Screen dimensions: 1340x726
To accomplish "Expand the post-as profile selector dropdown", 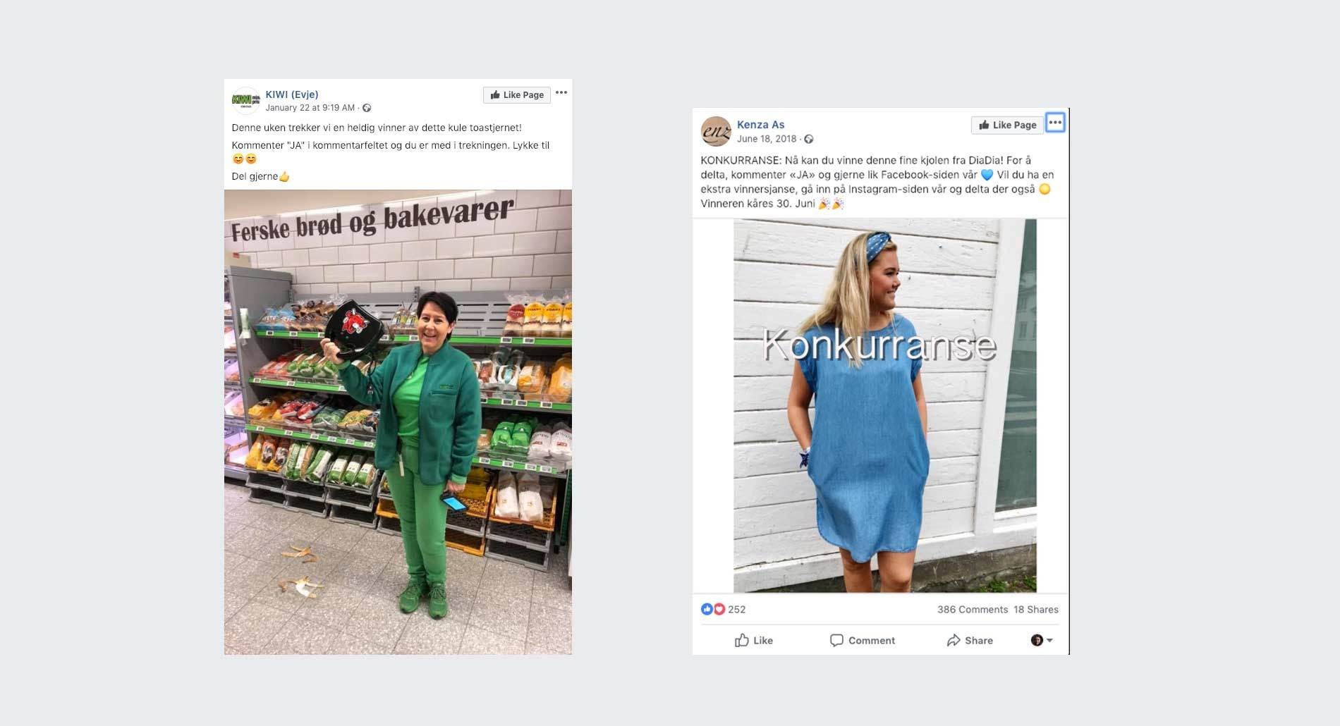I will pos(1042,640).
